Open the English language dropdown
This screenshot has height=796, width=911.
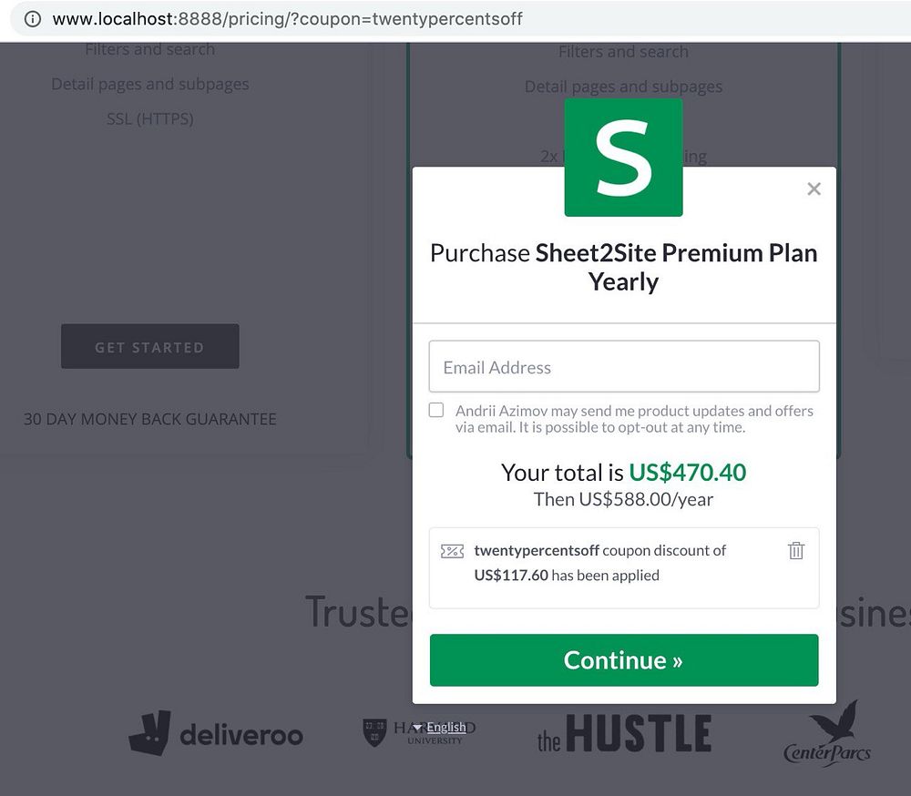point(440,727)
